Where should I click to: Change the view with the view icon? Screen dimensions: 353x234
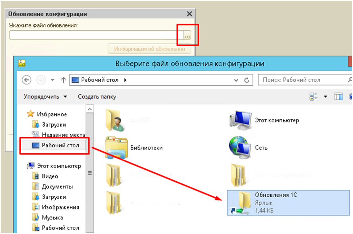tap(314, 97)
